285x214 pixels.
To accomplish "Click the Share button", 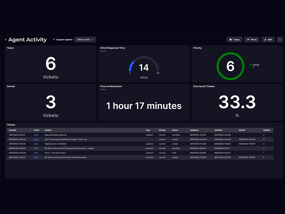I will pyautogui.click(x=252, y=40).
